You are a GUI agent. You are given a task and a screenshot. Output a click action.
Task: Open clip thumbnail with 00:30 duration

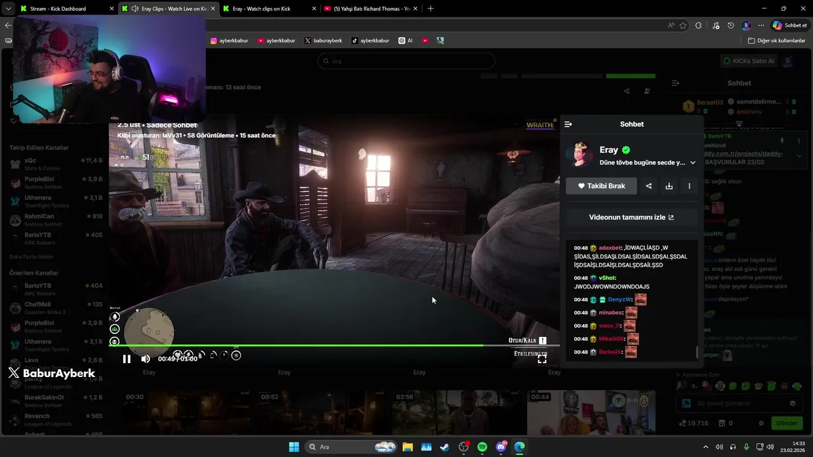click(x=187, y=413)
